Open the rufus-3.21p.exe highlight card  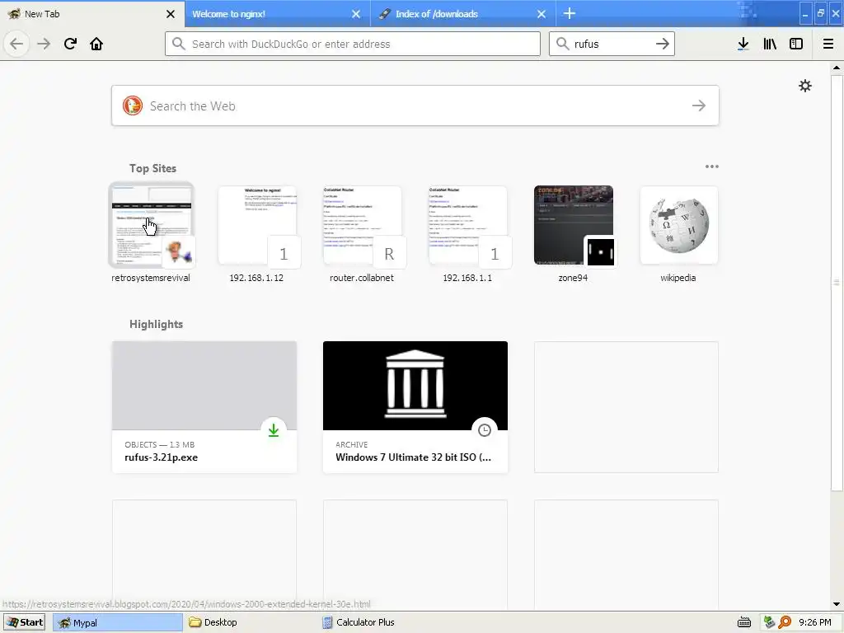pos(204,407)
